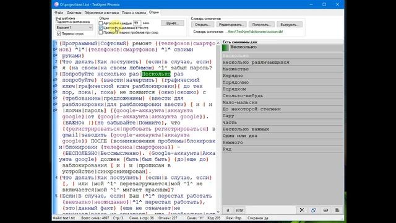Select synonym Множество from the list

tap(283, 69)
